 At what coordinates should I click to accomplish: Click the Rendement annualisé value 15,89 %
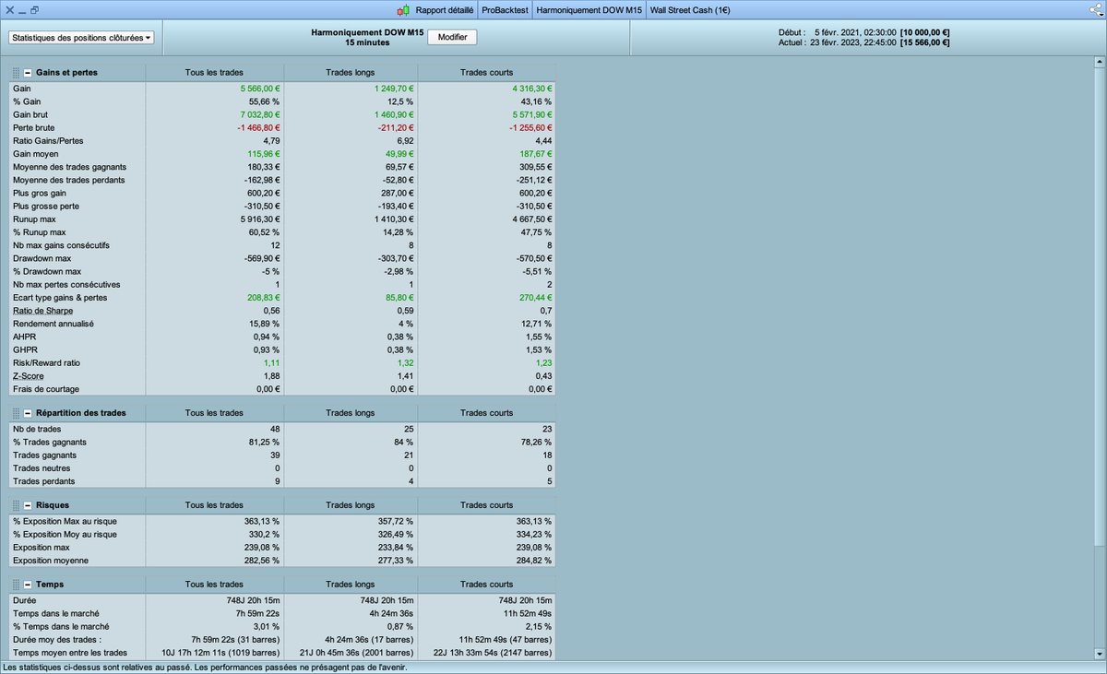(x=267, y=324)
